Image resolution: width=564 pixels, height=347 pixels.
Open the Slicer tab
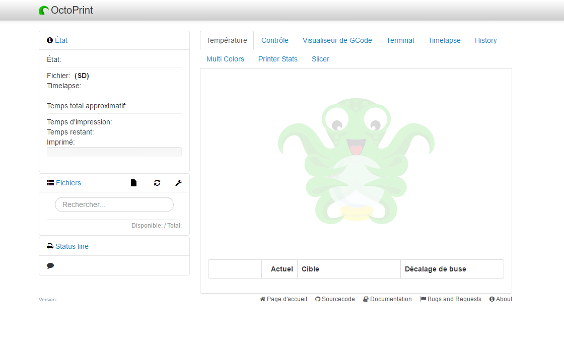click(320, 59)
